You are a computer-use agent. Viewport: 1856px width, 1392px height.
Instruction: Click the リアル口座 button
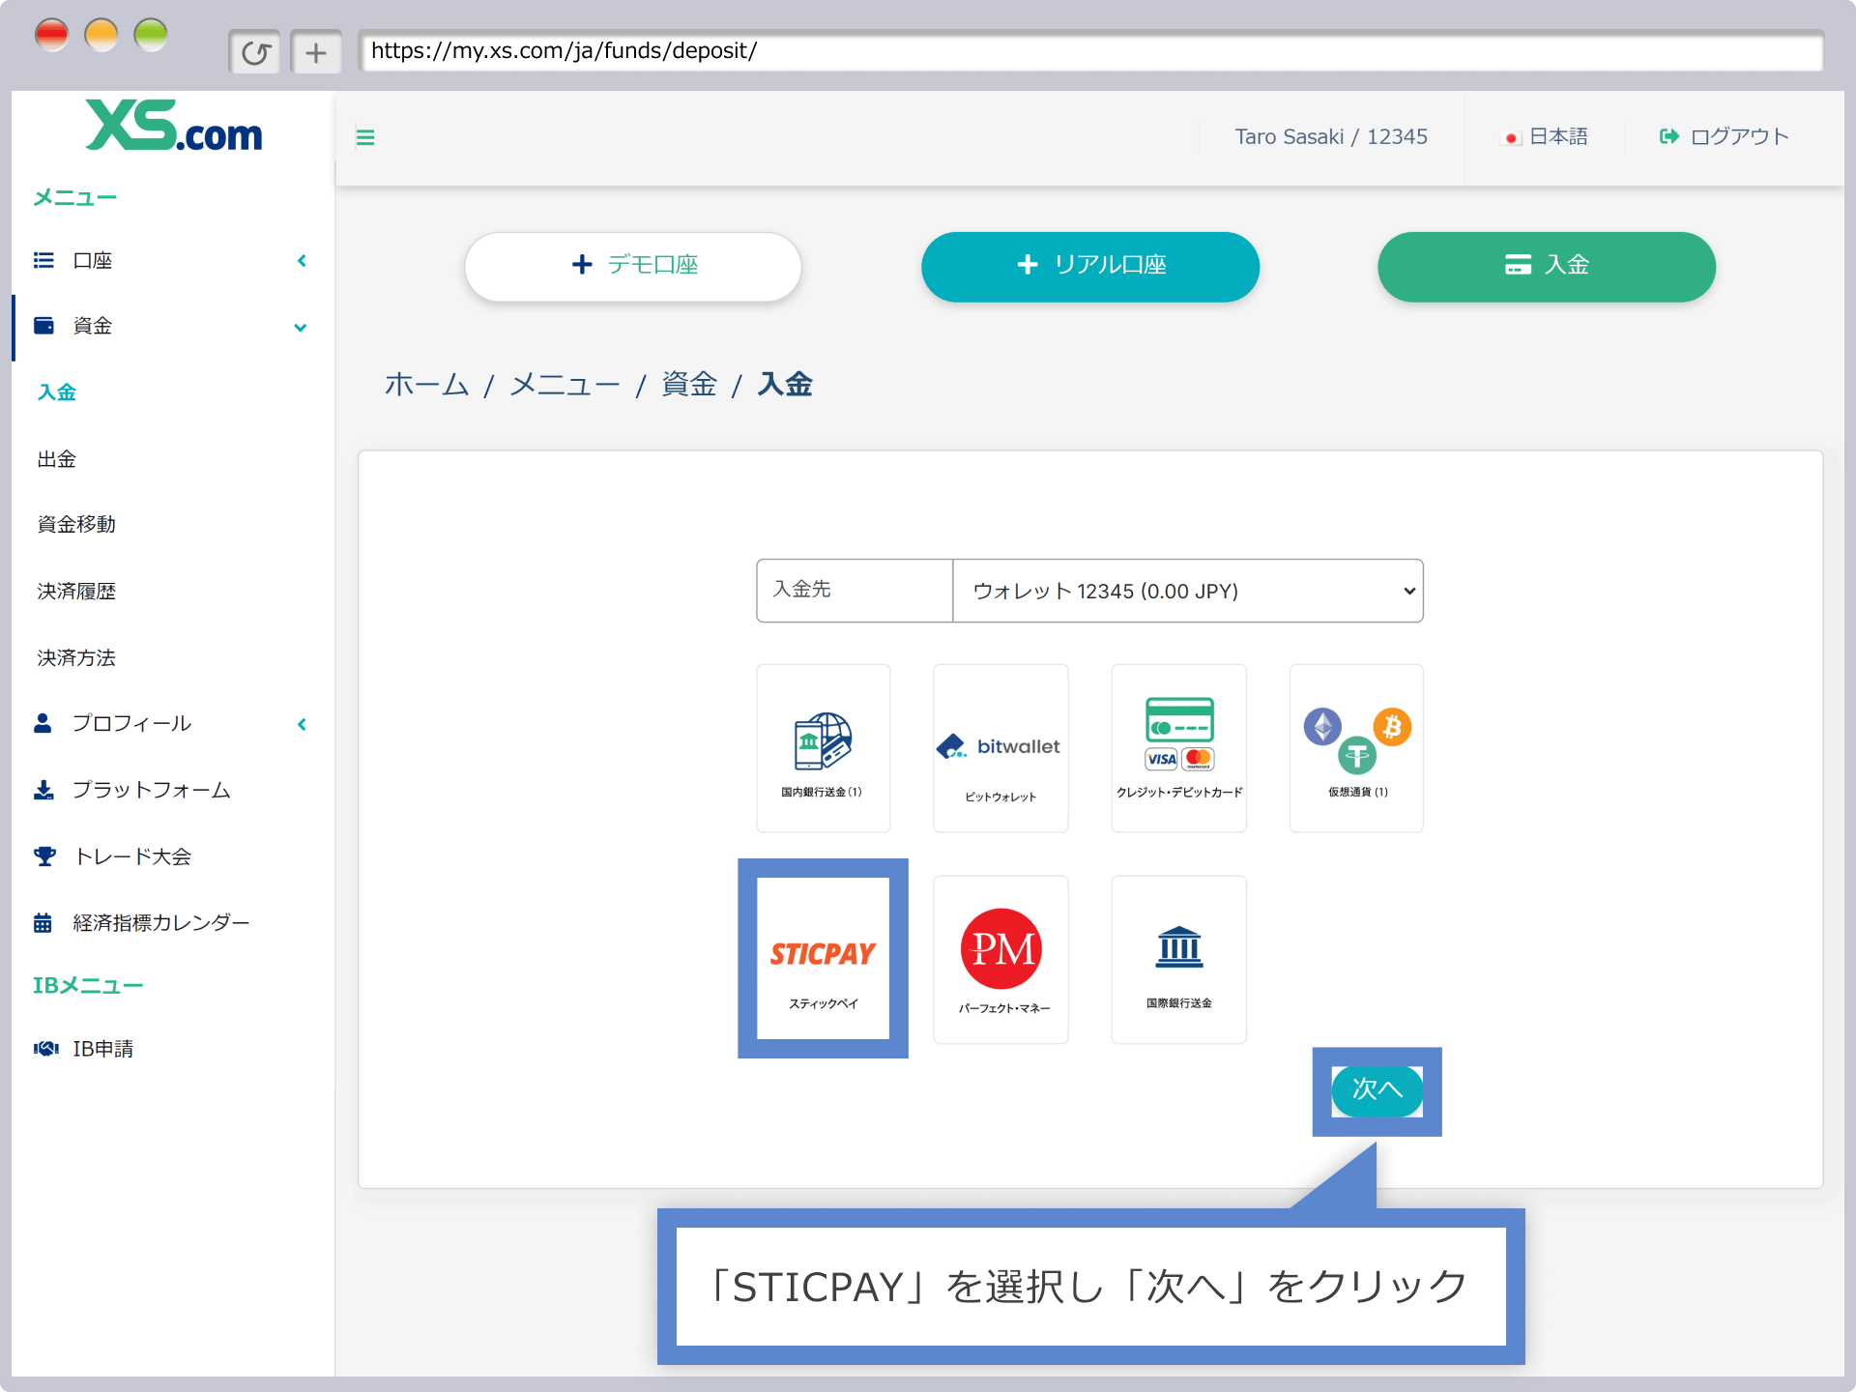1090,266
